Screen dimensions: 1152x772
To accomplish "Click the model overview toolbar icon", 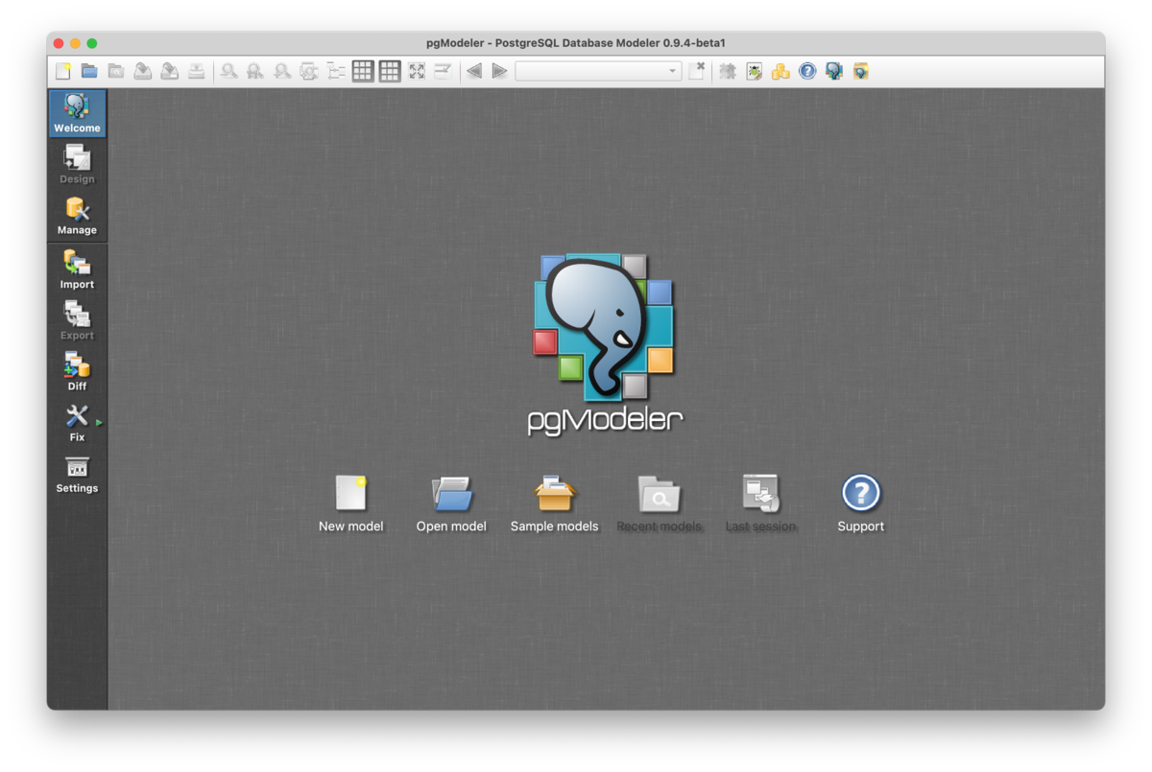I will coord(309,71).
